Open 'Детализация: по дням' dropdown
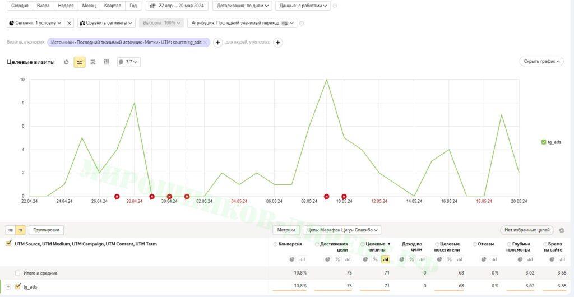 pyautogui.click(x=242, y=6)
